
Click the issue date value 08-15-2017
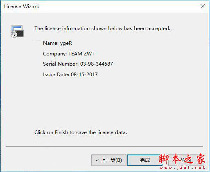84,75
